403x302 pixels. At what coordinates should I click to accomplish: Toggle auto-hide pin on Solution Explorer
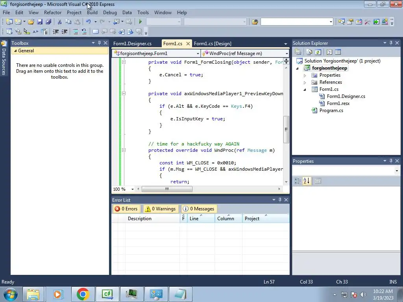391,43
